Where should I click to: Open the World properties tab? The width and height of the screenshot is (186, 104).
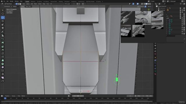click(x=155, y=54)
